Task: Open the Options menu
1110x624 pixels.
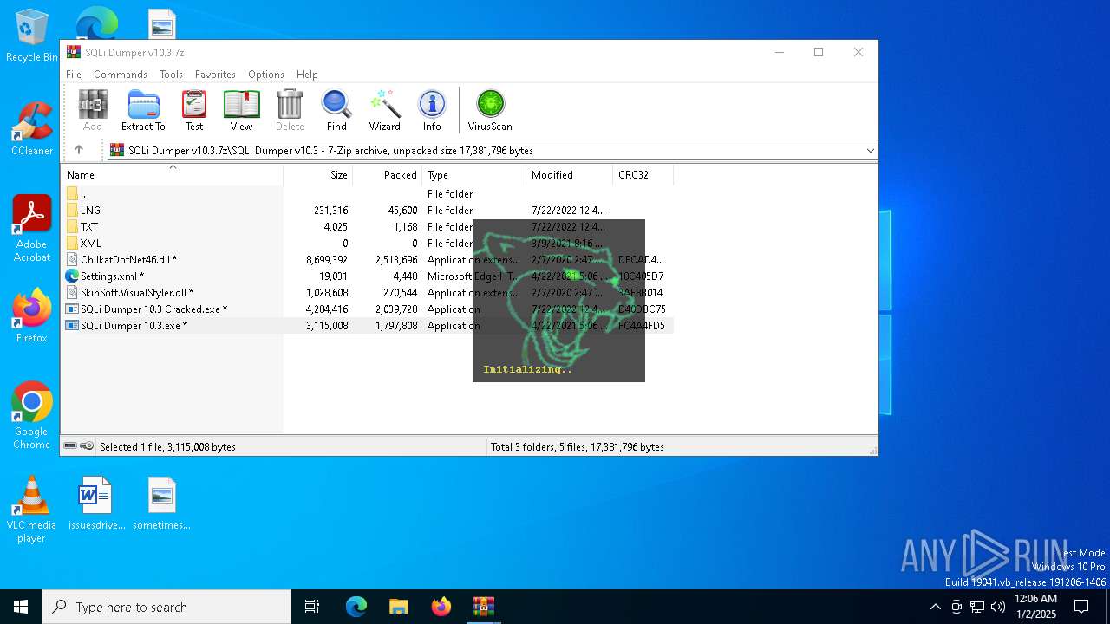Action: [266, 75]
